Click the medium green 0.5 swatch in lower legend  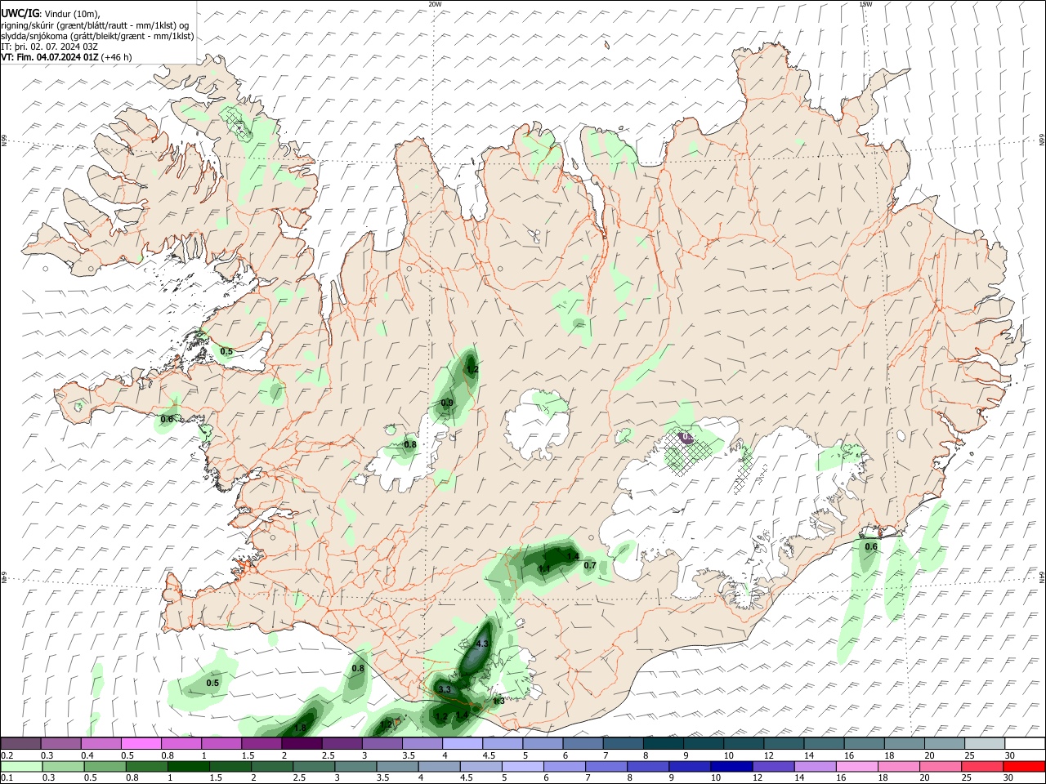[x=104, y=767]
